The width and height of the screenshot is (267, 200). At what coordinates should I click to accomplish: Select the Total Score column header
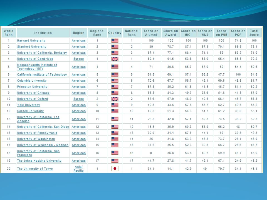(x=254, y=33)
